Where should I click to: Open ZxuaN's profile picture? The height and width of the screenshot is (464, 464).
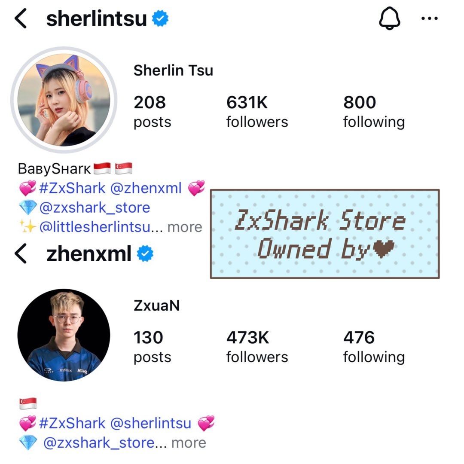(64, 335)
